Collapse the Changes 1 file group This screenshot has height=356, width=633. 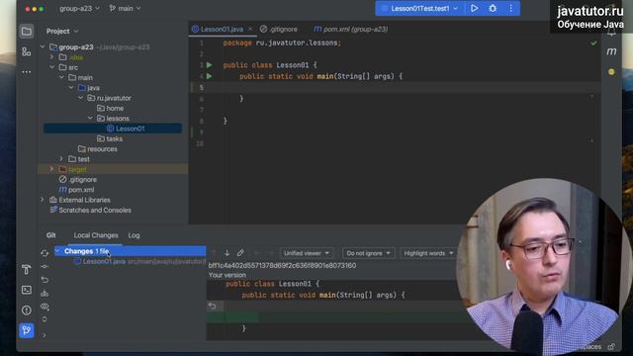click(58, 251)
